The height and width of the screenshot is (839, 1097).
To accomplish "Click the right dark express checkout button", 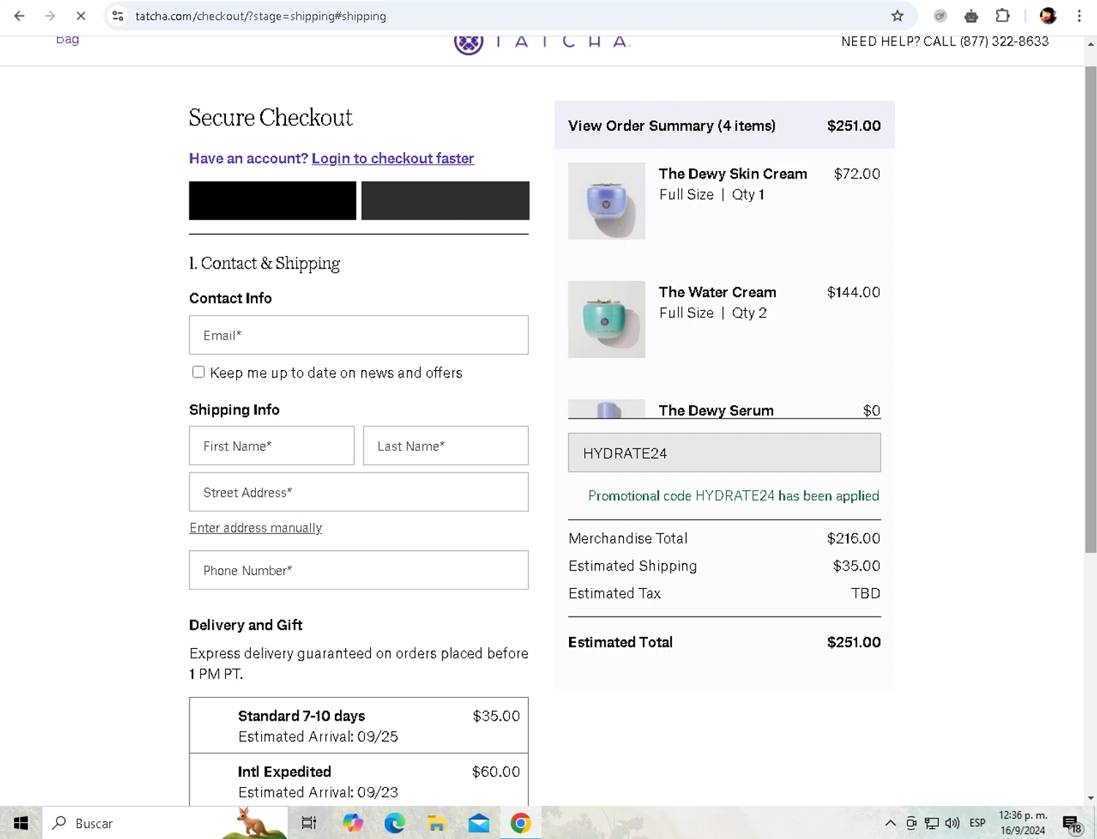I will pos(445,200).
